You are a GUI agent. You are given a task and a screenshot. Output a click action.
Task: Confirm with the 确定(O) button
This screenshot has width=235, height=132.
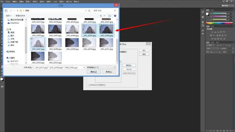coord(93,72)
